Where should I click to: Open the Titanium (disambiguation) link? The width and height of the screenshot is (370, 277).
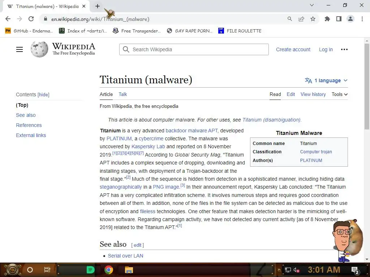[271, 120]
